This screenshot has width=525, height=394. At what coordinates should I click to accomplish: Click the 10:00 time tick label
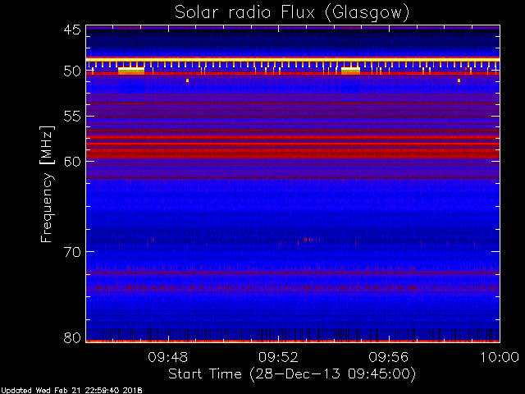pyautogui.click(x=500, y=357)
